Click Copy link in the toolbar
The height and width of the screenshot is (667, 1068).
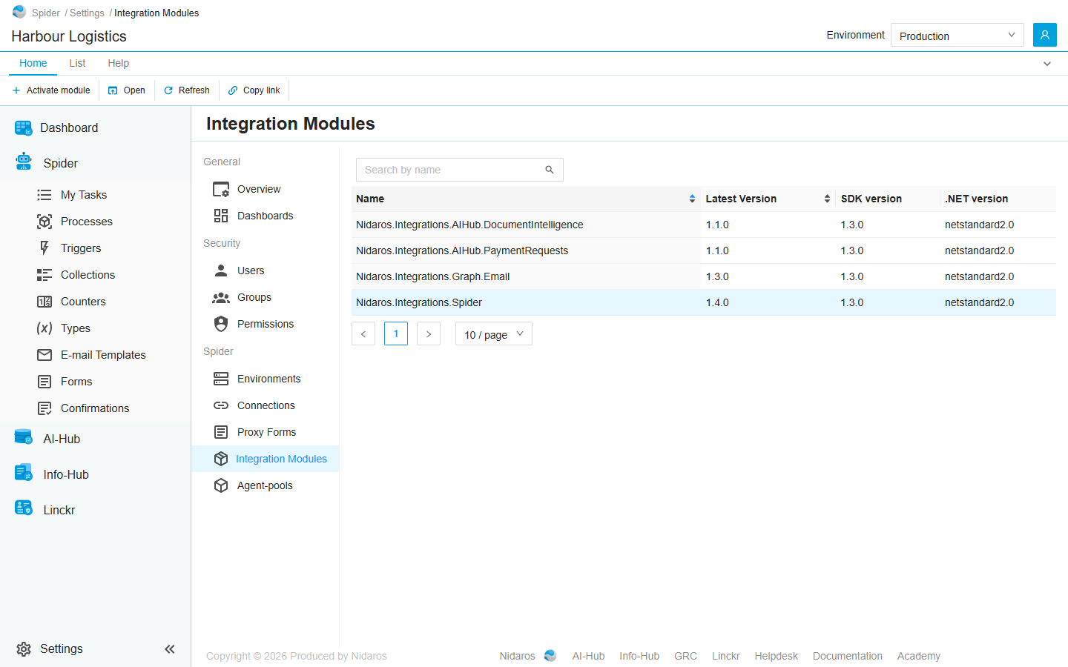coord(254,90)
